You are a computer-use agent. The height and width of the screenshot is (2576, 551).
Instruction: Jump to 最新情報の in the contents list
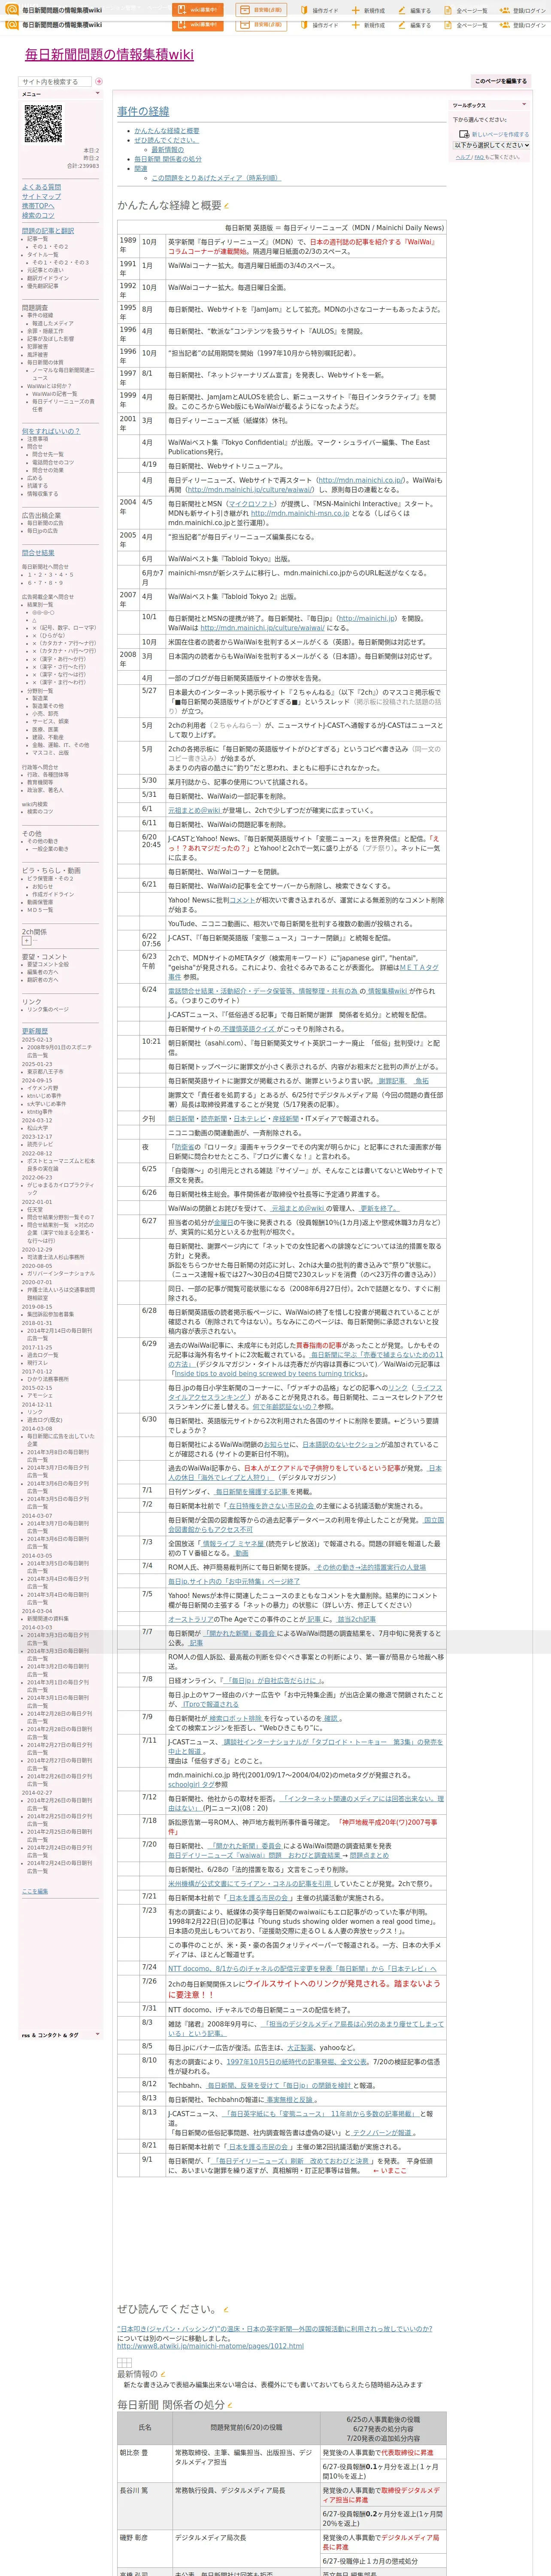point(168,149)
